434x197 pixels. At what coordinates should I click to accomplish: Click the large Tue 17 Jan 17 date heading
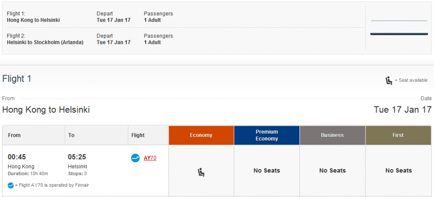click(x=403, y=110)
